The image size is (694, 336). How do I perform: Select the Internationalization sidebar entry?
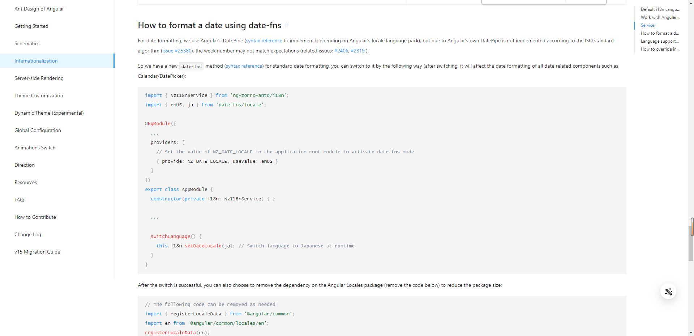pyautogui.click(x=36, y=61)
